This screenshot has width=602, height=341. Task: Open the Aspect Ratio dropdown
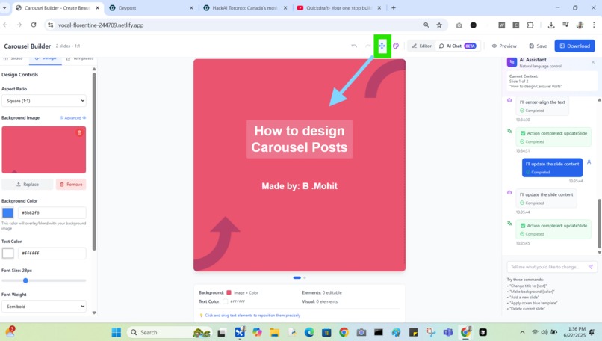(x=44, y=101)
